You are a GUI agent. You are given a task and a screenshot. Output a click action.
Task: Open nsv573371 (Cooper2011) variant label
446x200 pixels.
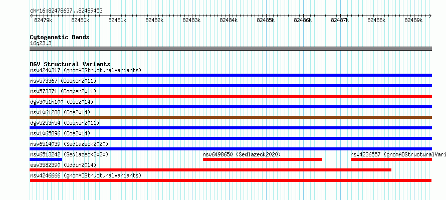pyautogui.click(x=63, y=91)
